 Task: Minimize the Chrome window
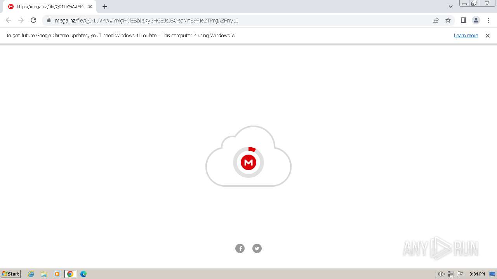[x=464, y=3]
